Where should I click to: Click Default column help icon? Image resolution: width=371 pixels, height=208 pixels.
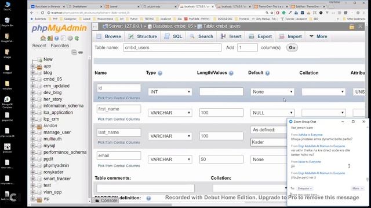pos(267,73)
